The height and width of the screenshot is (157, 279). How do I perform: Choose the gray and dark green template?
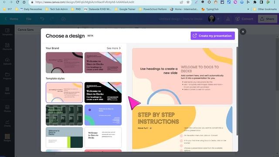point(64,137)
